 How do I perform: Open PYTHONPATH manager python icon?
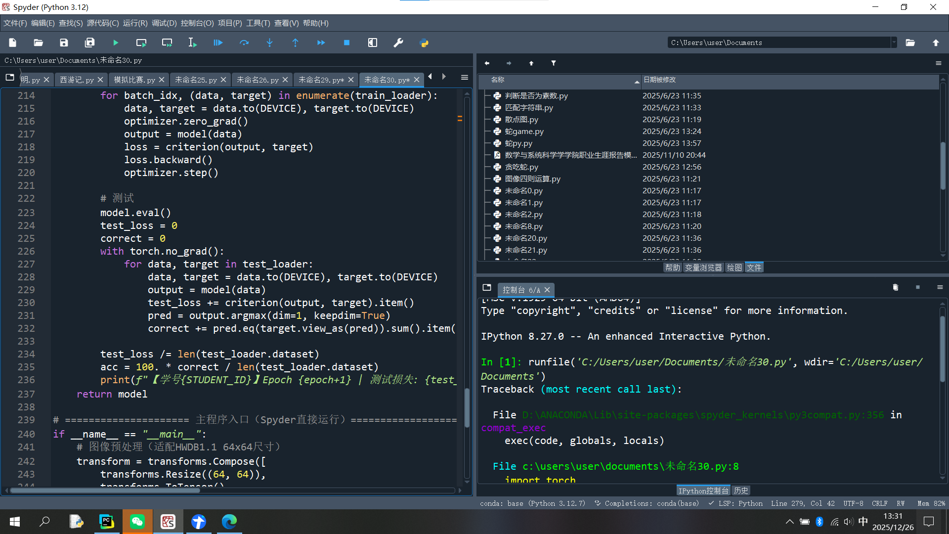coord(424,43)
